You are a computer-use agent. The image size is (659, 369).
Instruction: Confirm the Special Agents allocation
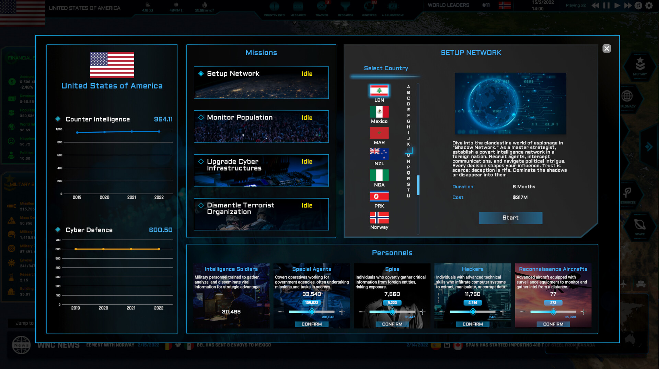coord(312,324)
